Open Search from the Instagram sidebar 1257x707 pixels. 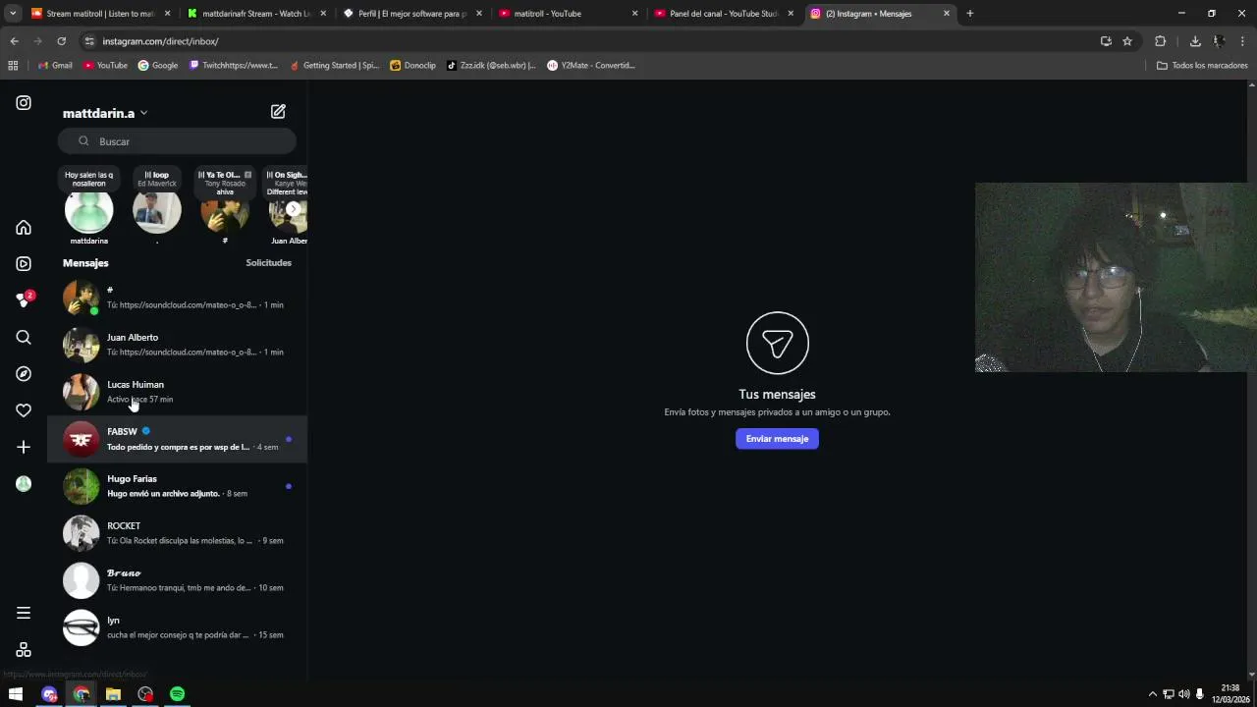pyautogui.click(x=24, y=338)
